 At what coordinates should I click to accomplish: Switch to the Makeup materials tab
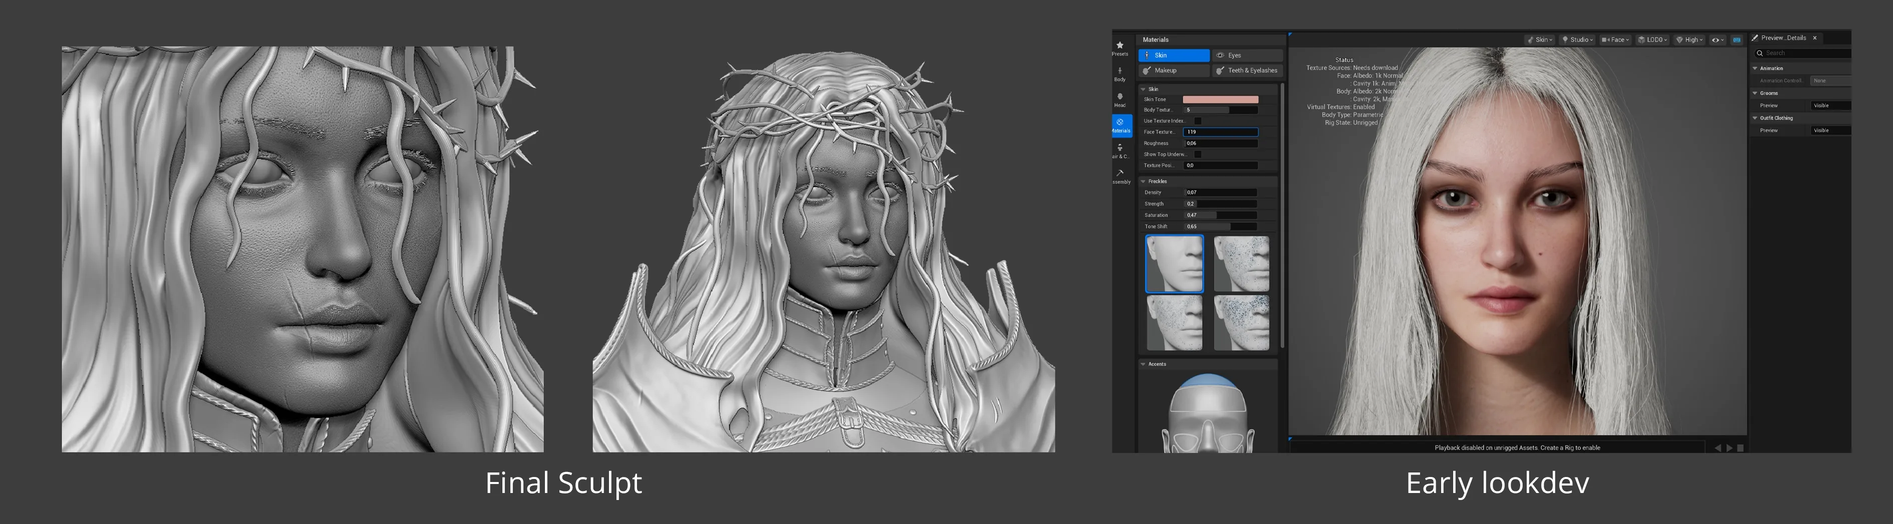pyautogui.click(x=1173, y=70)
